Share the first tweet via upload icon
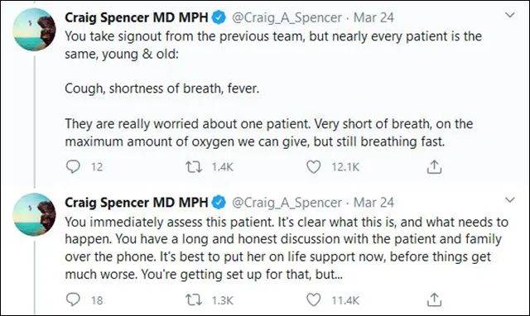Image resolution: width=530 pixels, height=316 pixels. tap(434, 167)
